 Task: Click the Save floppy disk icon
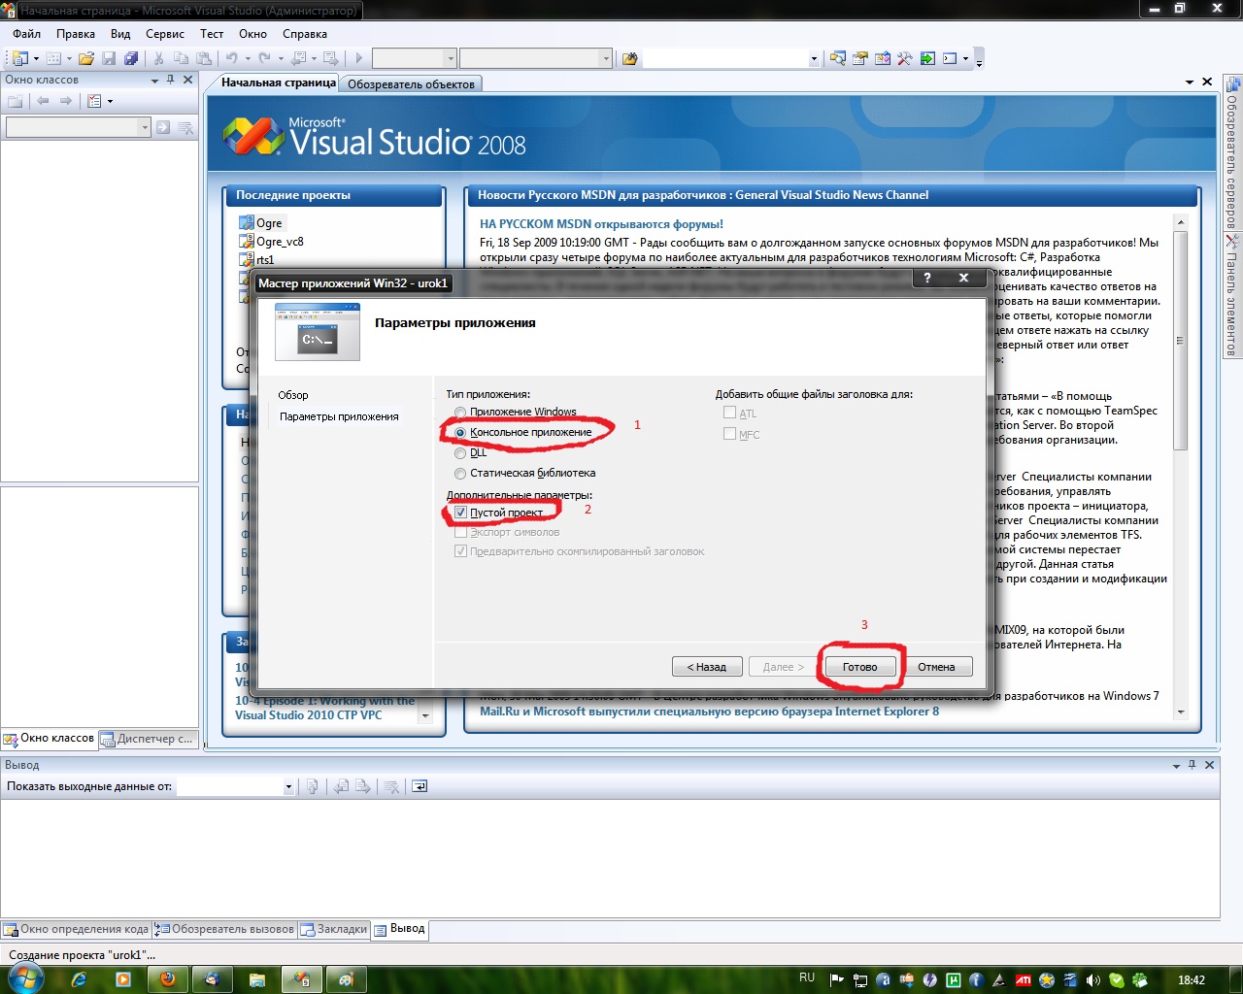tap(109, 58)
